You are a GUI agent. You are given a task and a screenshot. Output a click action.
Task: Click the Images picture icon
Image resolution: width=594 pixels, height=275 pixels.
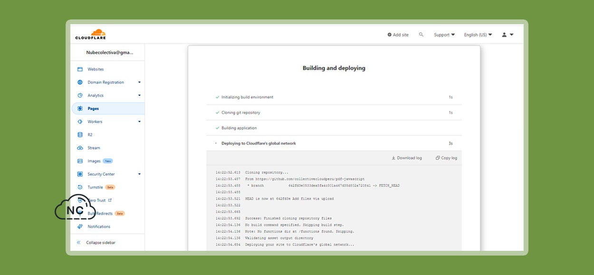(80, 161)
